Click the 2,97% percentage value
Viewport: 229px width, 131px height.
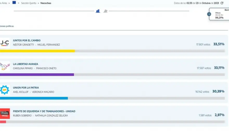(220, 115)
